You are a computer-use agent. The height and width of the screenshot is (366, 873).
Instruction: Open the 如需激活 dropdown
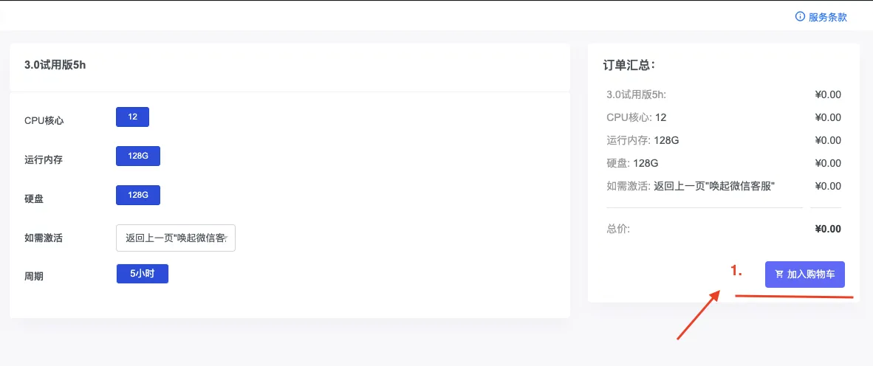[x=176, y=238]
